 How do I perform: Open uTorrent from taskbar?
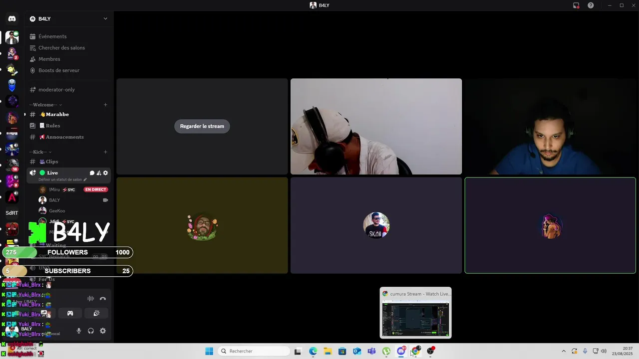coord(386,351)
